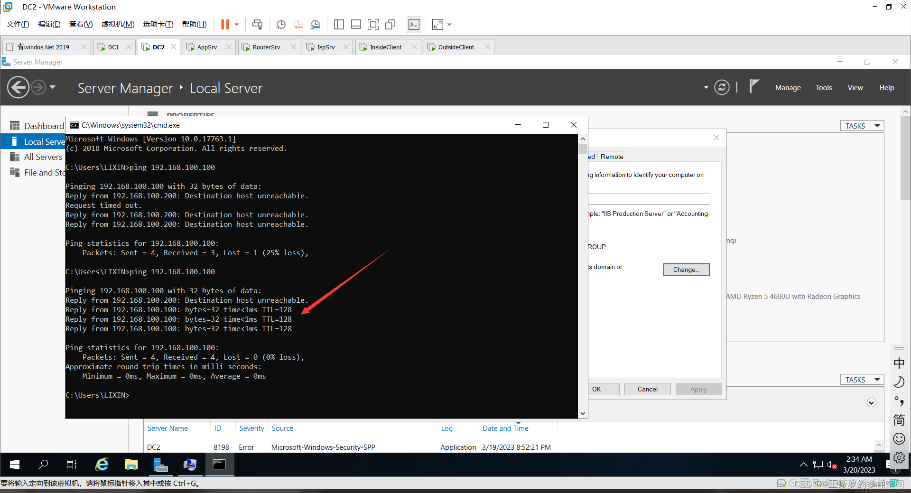Go back in Server Manager
Viewport: 911px width, 493px height.
18,87
